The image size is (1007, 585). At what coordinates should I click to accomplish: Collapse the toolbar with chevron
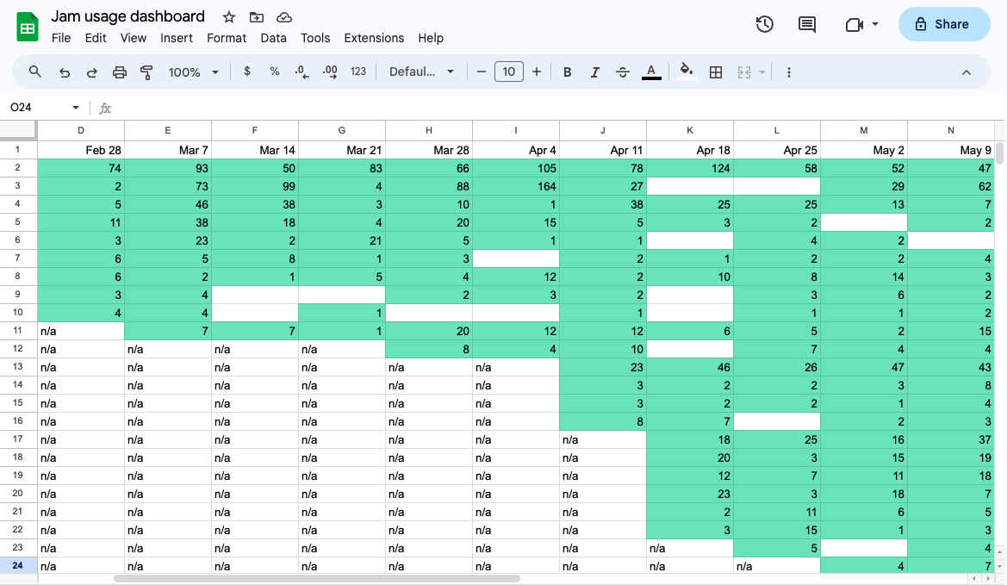966,72
